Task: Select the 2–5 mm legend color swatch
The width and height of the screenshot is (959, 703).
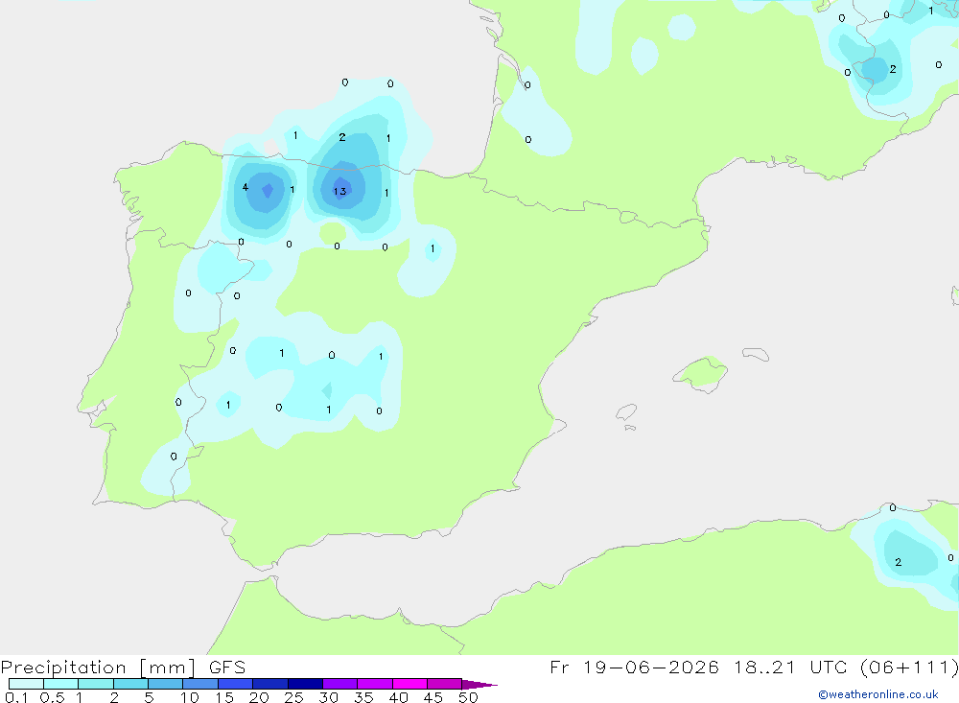Action: (130, 684)
